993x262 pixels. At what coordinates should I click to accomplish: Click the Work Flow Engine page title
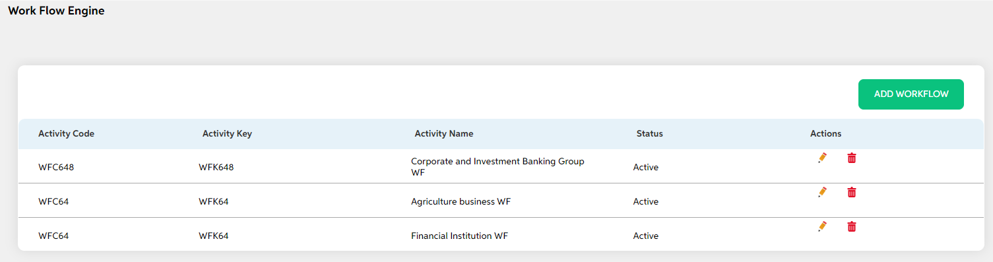point(56,11)
